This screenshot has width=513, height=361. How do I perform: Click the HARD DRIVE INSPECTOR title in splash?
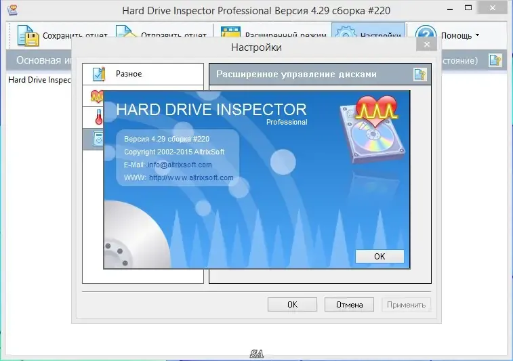[211, 110]
